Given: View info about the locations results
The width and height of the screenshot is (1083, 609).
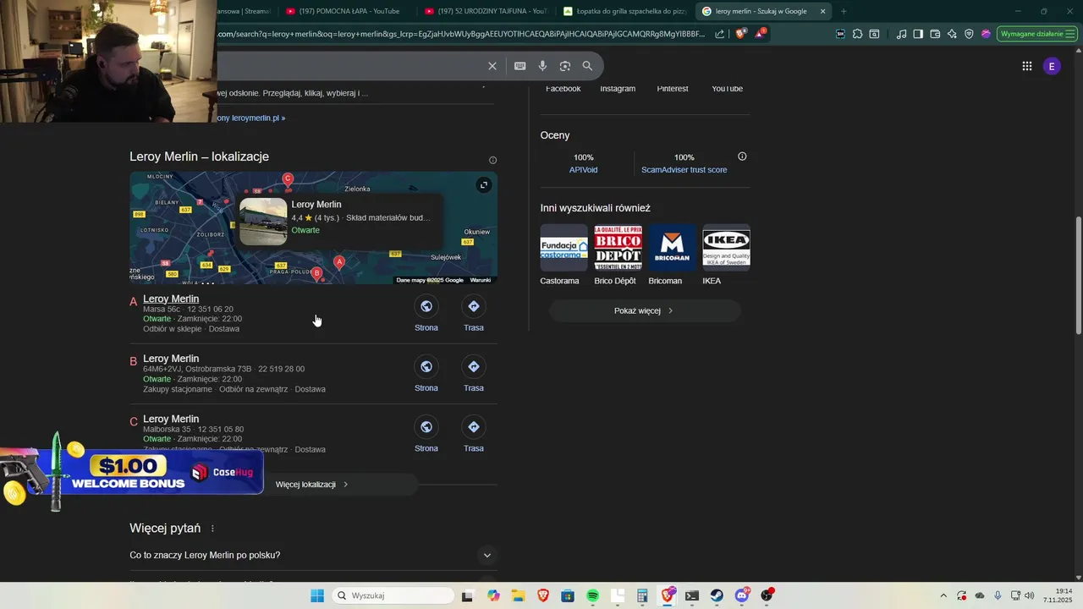Looking at the screenshot, I should (x=492, y=160).
